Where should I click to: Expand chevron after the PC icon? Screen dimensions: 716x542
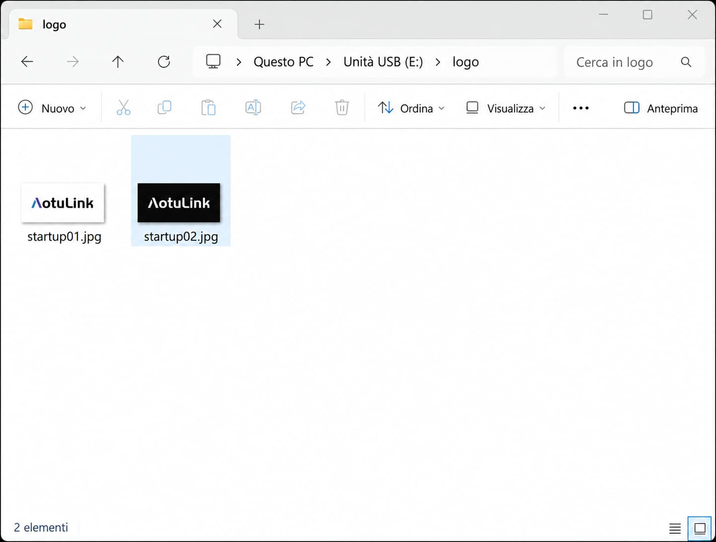239,62
